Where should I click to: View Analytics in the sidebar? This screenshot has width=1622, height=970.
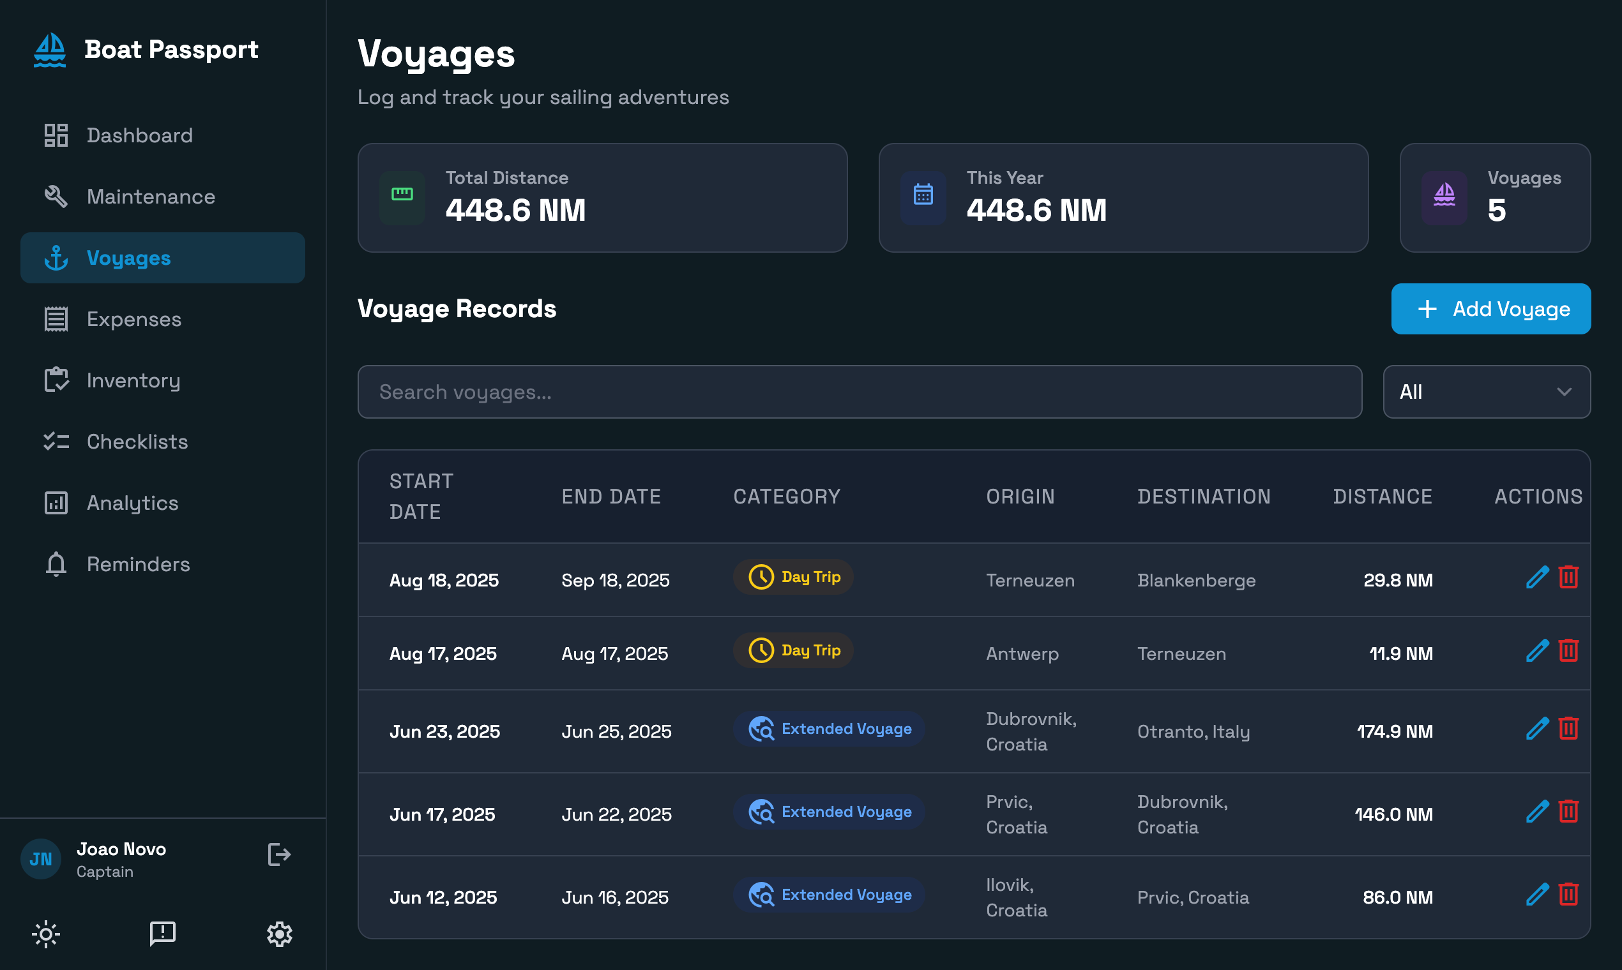pos(132,503)
